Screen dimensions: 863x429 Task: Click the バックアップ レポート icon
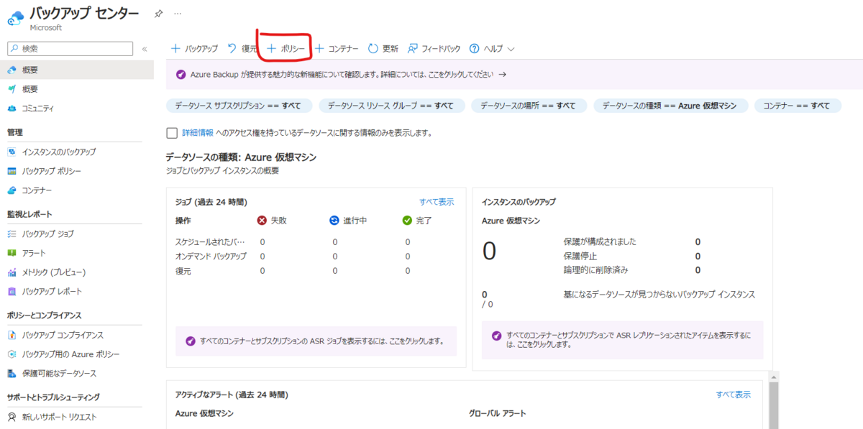tap(12, 292)
